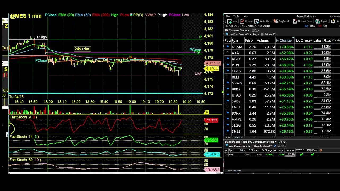340x191 pixels.
Task: Click the EMA (50) legend label
Action: (83, 15)
